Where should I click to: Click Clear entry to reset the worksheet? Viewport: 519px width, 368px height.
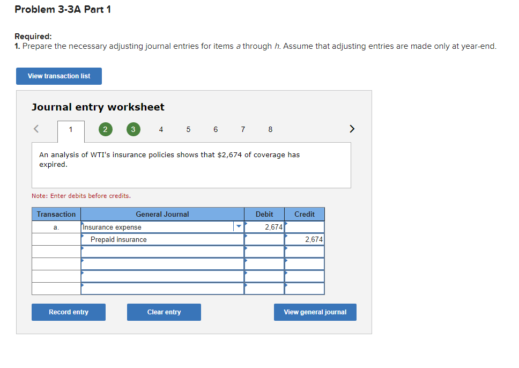[x=164, y=312]
